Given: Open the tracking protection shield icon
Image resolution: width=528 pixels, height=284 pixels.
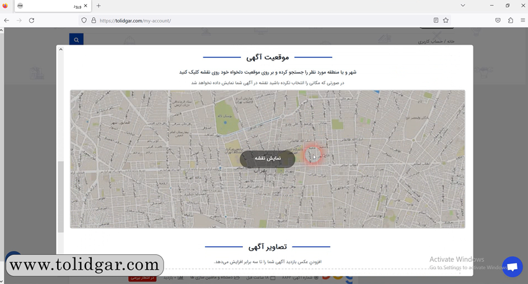Looking at the screenshot, I should point(84,20).
